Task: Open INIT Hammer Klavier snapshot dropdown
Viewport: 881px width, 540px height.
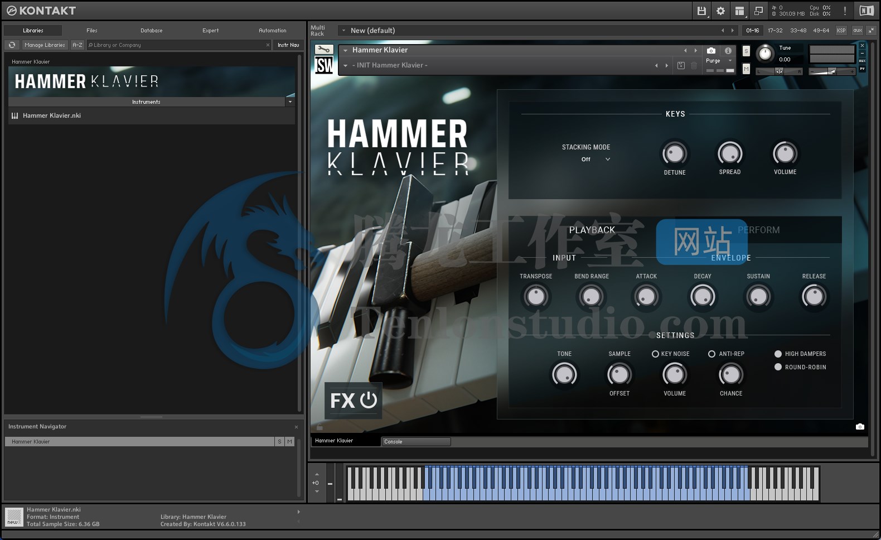Action: click(x=345, y=65)
